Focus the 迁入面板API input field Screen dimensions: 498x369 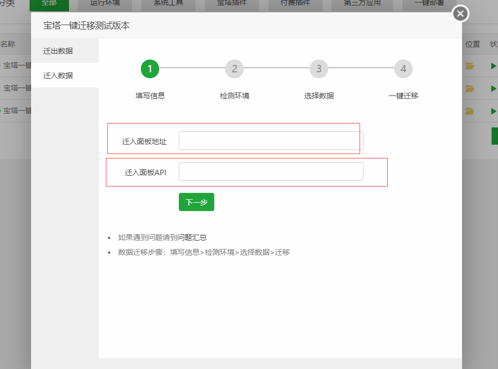tap(271, 171)
